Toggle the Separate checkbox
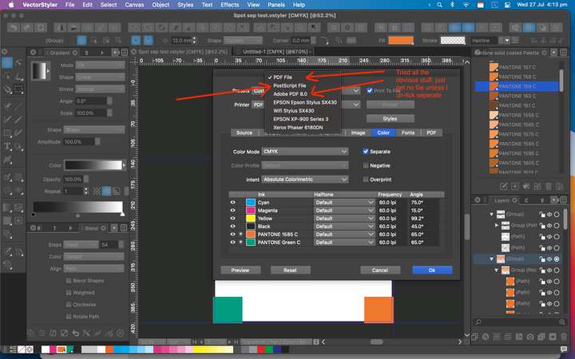The image size is (575, 359). click(x=365, y=152)
